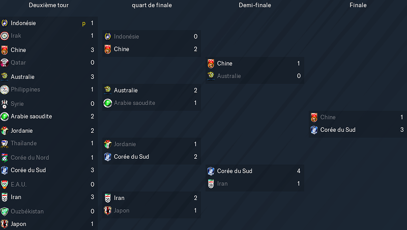Click Corée du Sud's score of 4
This screenshot has width=407, height=230.
point(299,171)
